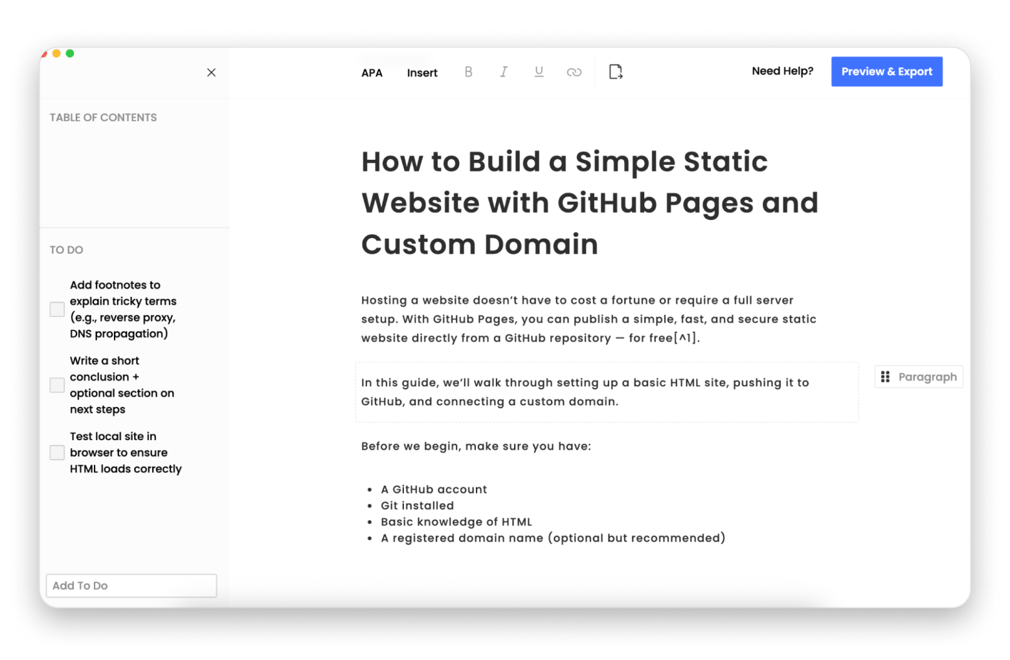This screenshot has width=1010, height=660.
Task: Click the Need Help? link
Action: (x=782, y=71)
